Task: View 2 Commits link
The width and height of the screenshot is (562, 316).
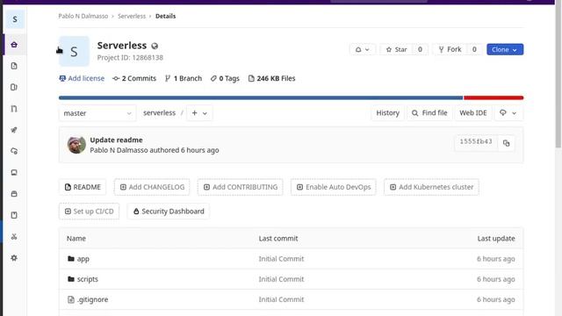Action: point(134,78)
